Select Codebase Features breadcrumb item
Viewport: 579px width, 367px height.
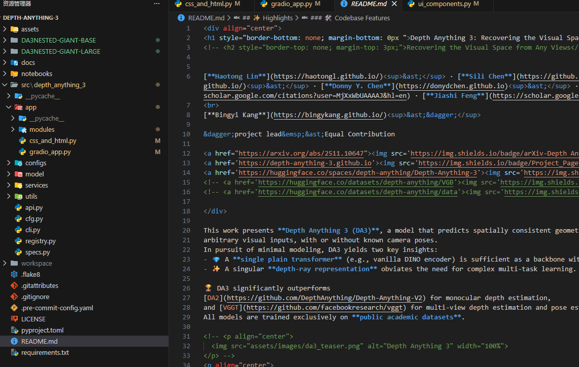(x=362, y=18)
